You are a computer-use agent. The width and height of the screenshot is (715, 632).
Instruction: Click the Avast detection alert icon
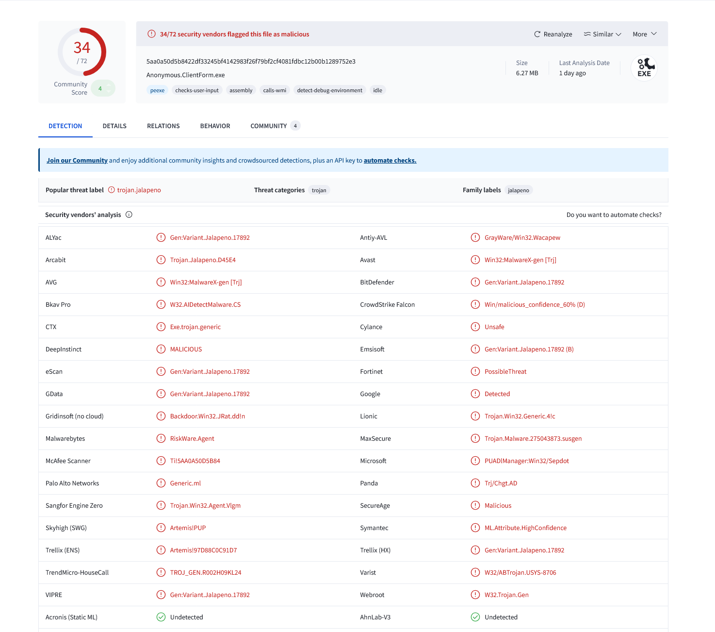(x=475, y=260)
